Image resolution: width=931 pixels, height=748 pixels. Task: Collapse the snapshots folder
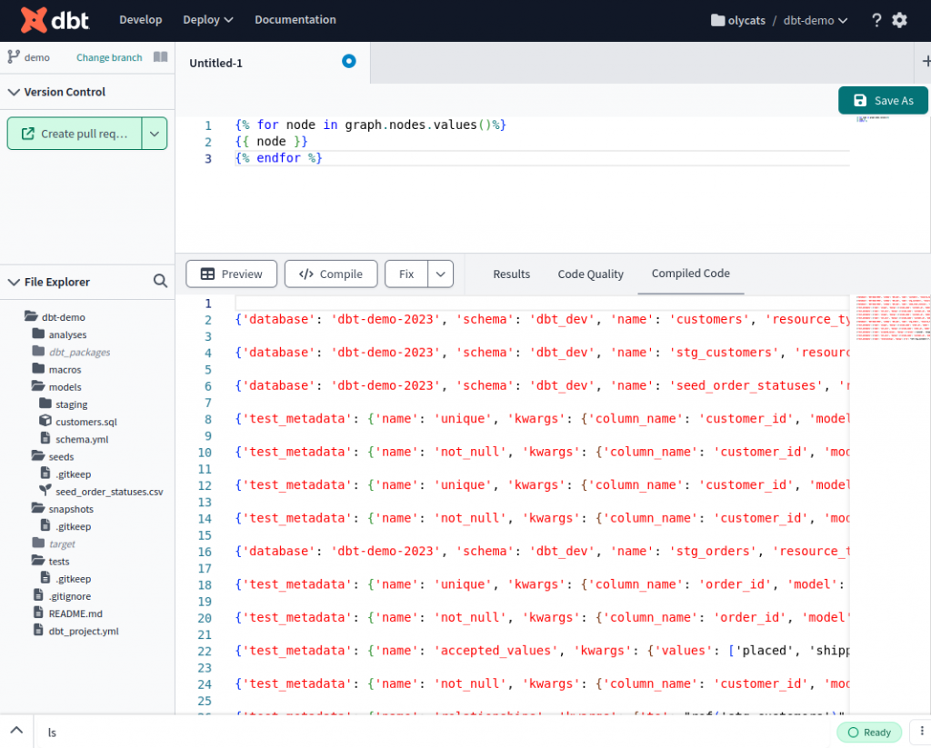coord(38,508)
